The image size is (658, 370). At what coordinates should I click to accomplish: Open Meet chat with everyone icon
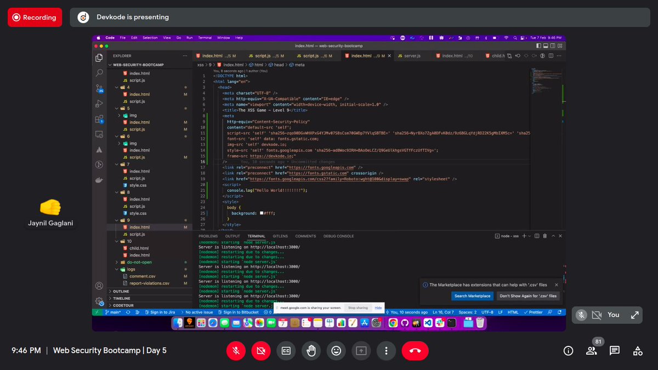615,350
